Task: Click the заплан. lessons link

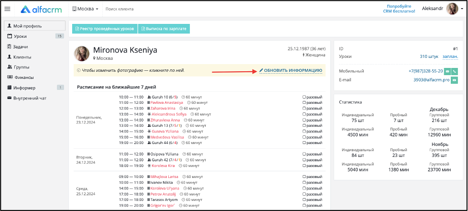Action: point(450,56)
